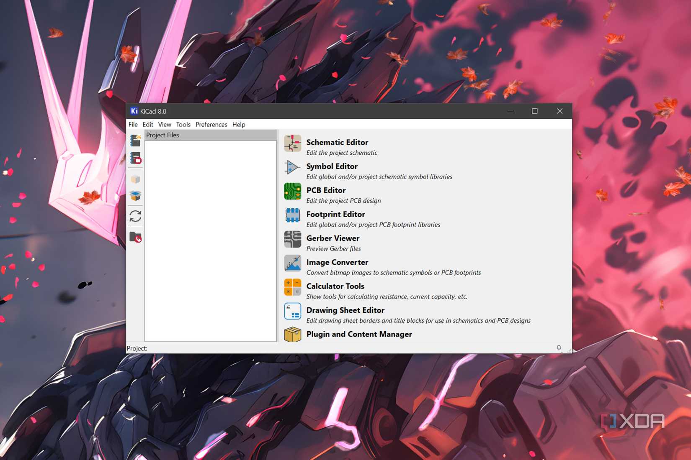Open the View menu
The height and width of the screenshot is (460, 691).
pyautogui.click(x=165, y=124)
